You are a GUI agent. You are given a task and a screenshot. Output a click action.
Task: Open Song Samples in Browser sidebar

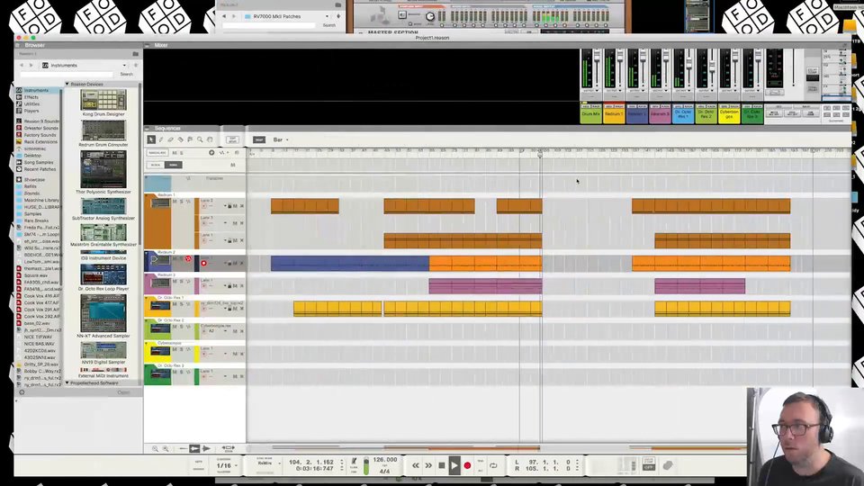click(39, 163)
